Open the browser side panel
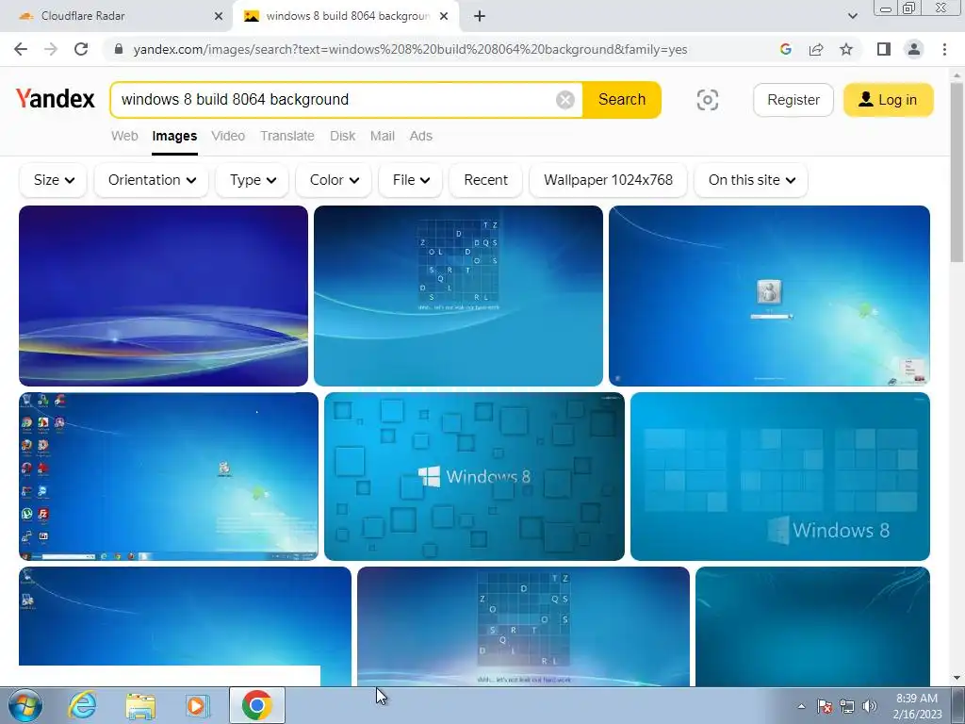The height and width of the screenshot is (724, 965). click(884, 49)
